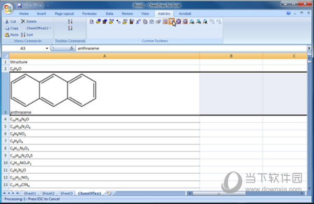Click the fifth Custom Toolbars icon with small black dot

118,21
